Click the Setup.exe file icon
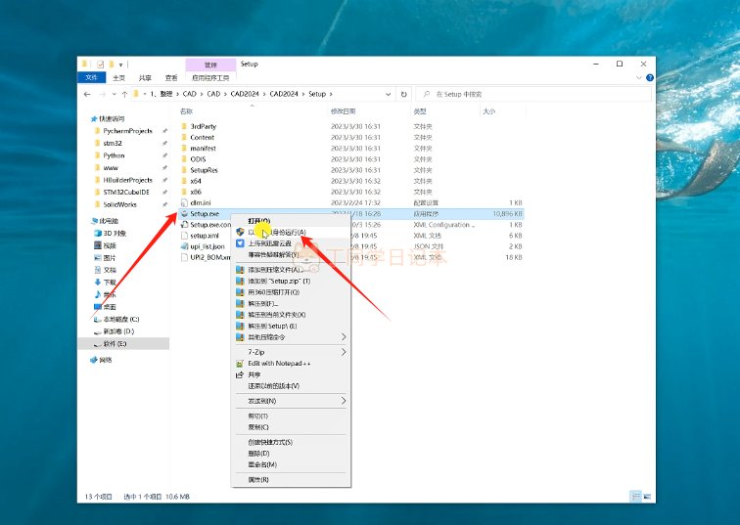This screenshot has width=740, height=525. point(183,212)
